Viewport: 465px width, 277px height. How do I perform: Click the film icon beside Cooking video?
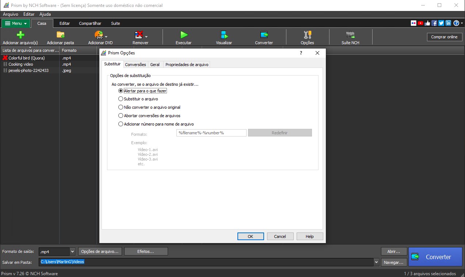(x=5, y=64)
